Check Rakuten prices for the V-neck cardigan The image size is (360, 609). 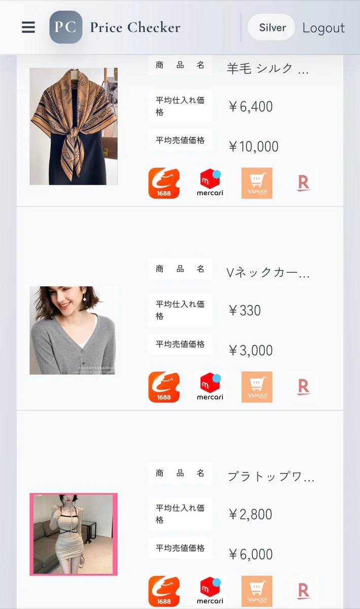tap(303, 387)
